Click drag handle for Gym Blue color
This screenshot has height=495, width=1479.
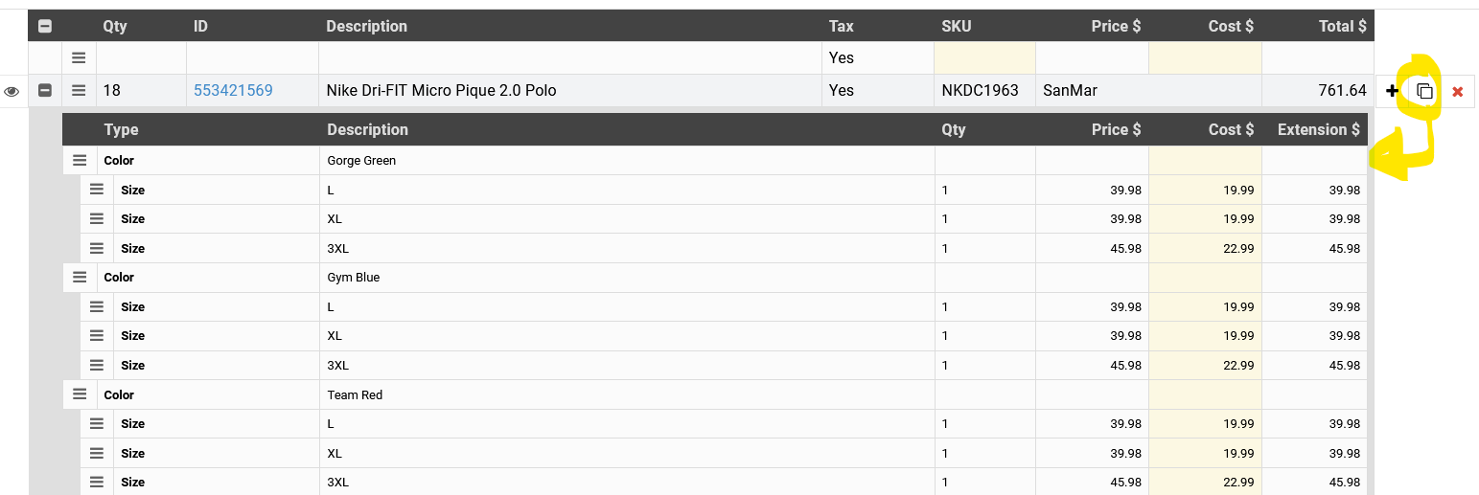(80, 278)
